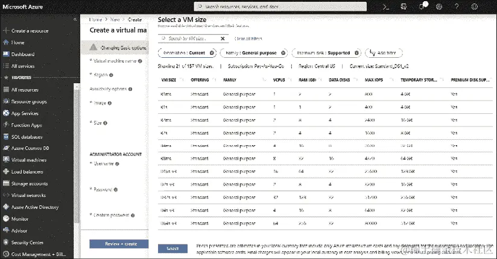Open the help question mark icon
This screenshot has height=259, width=497.
pos(457,7)
